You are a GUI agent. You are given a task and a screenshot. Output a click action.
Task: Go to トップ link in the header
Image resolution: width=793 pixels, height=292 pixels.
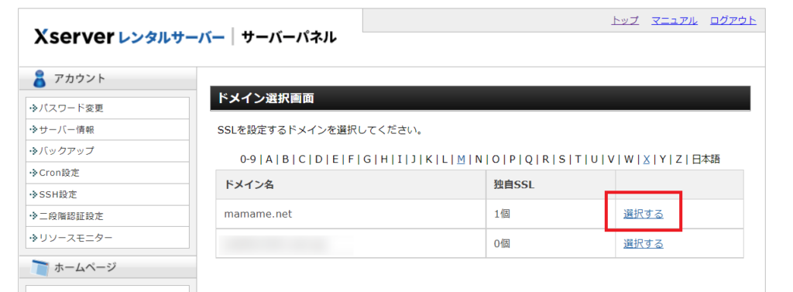625,20
